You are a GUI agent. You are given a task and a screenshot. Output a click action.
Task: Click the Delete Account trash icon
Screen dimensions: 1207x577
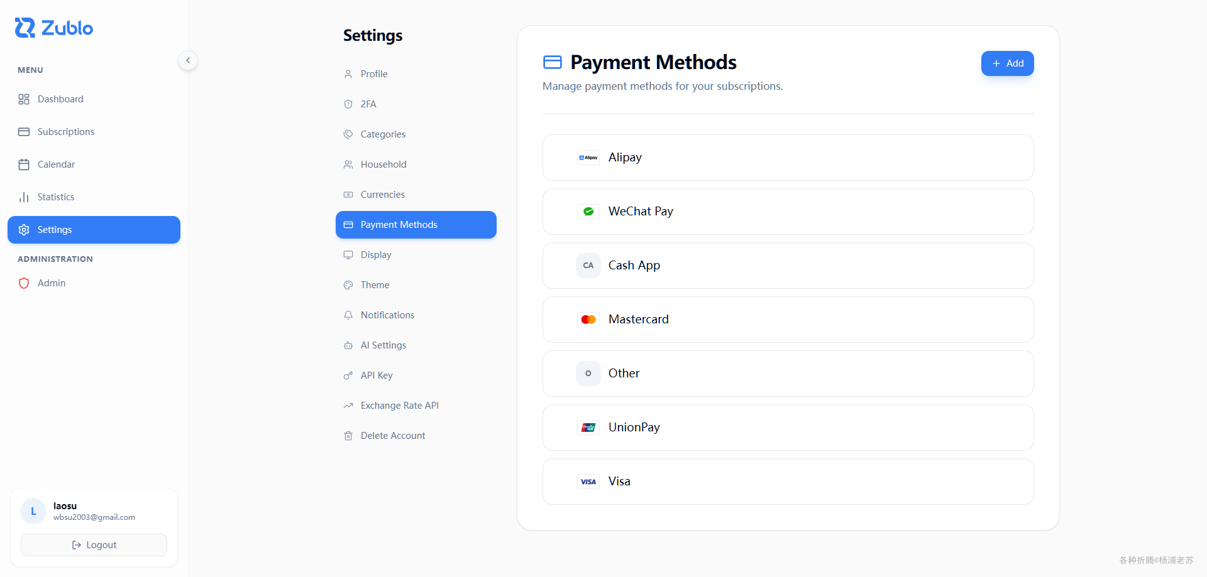point(348,436)
